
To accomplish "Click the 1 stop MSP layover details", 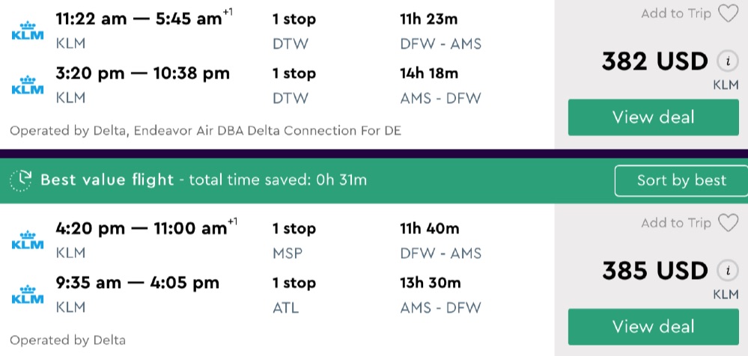I will coord(293,240).
